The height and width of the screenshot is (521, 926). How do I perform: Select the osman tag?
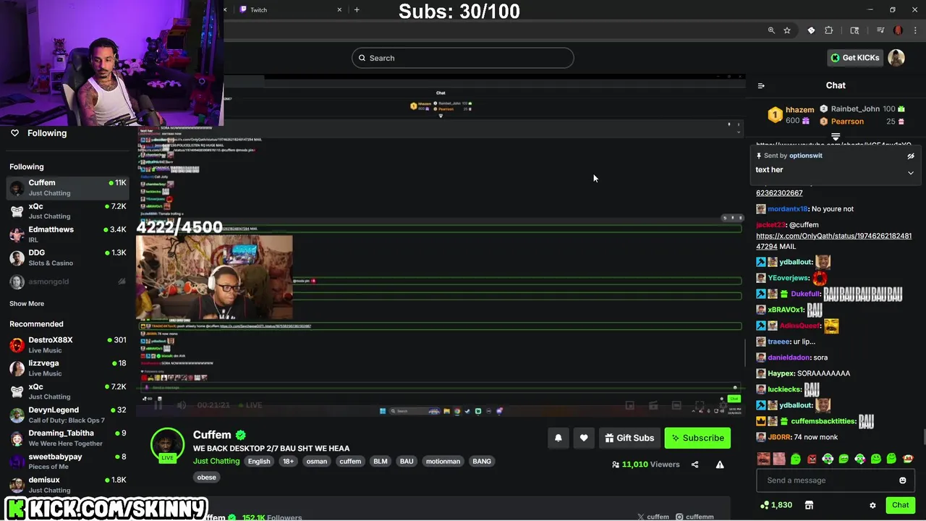(316, 461)
